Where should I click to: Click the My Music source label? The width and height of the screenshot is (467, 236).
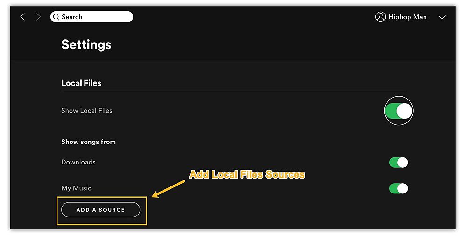pyautogui.click(x=76, y=188)
